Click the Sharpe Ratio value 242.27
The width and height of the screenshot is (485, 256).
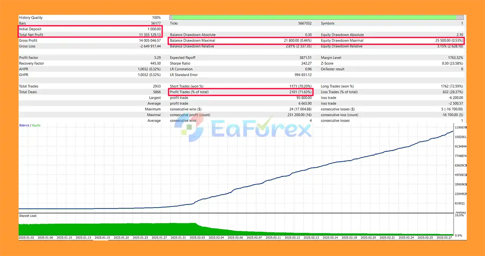(x=307, y=63)
